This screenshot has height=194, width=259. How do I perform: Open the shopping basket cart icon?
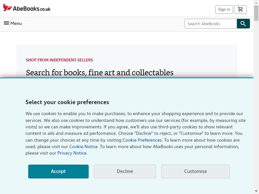coord(240,9)
